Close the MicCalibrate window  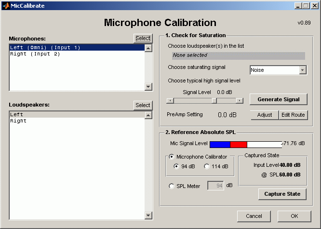(x=314, y=6)
